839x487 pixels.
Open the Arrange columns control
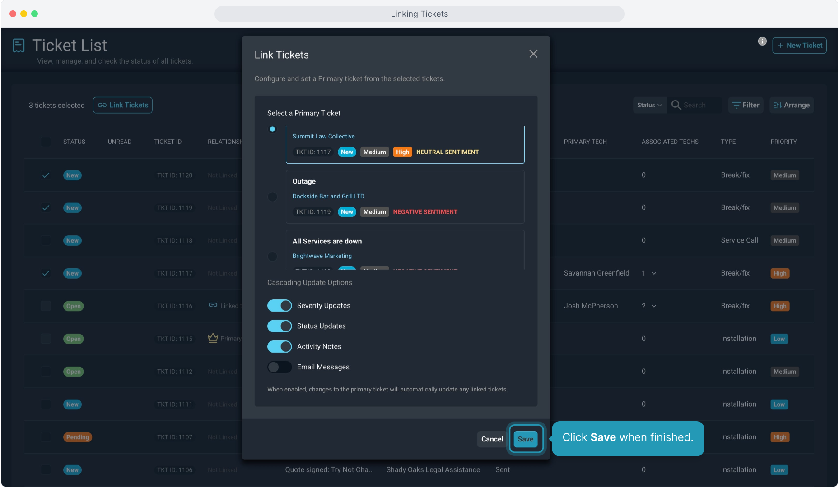[792, 105]
